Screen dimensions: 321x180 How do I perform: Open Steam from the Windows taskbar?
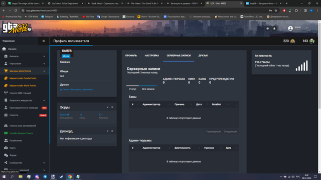(x=61, y=176)
